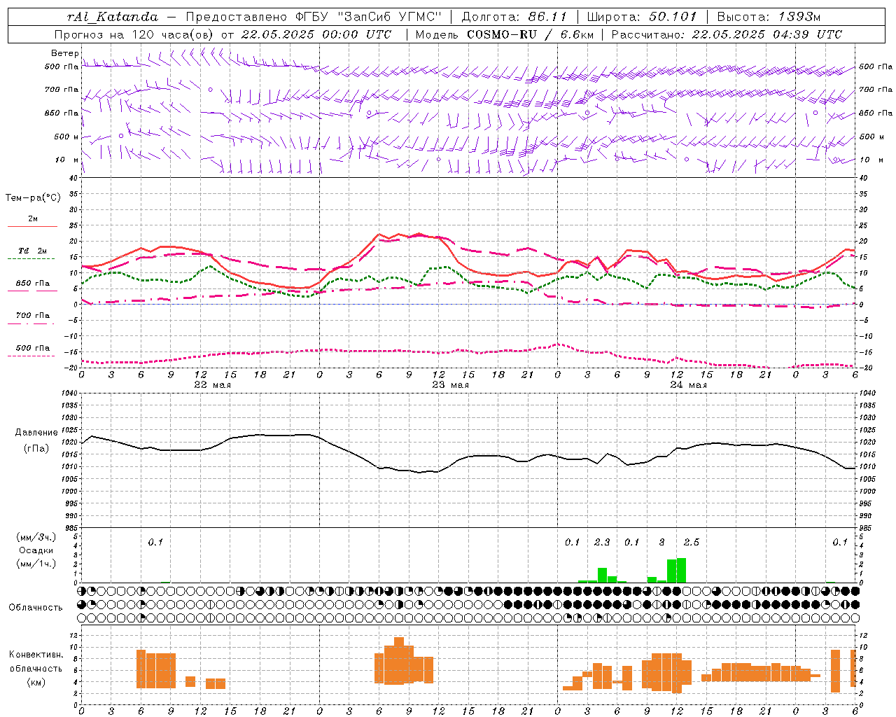Click the Широта: 50.101 field
This screenshot has height=717, width=896.
tap(643, 17)
